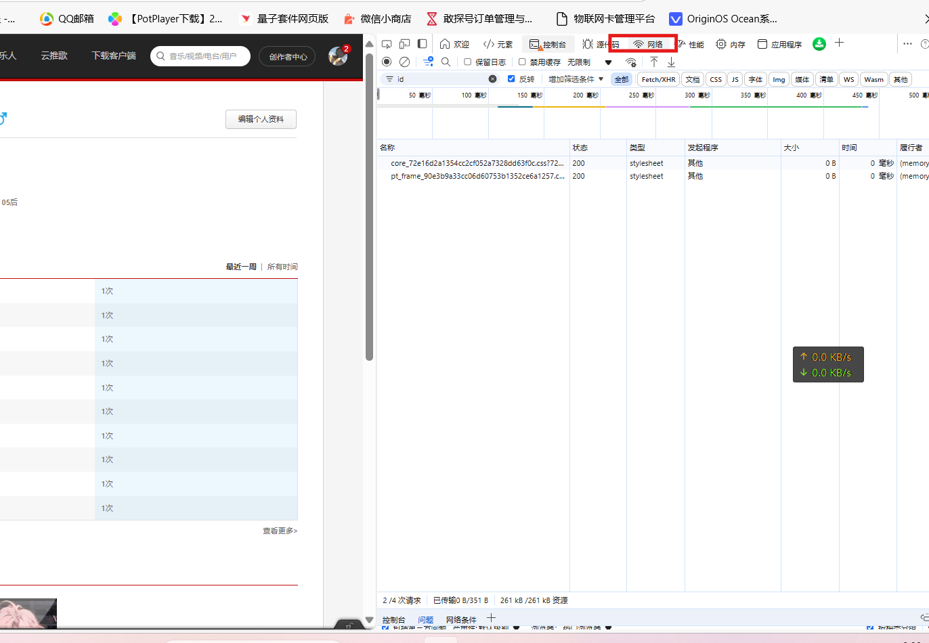This screenshot has height=643, width=929.
Task: Click the export HAR download arrow
Action: [x=671, y=62]
